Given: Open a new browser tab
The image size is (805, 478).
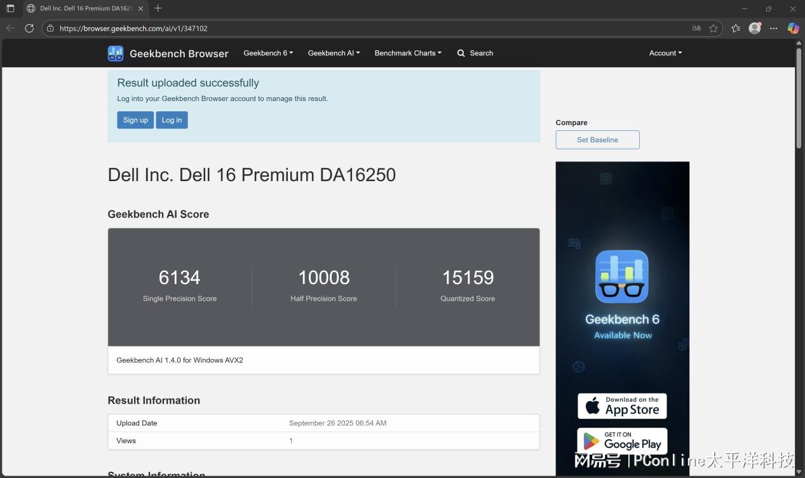Looking at the screenshot, I should click(x=158, y=8).
